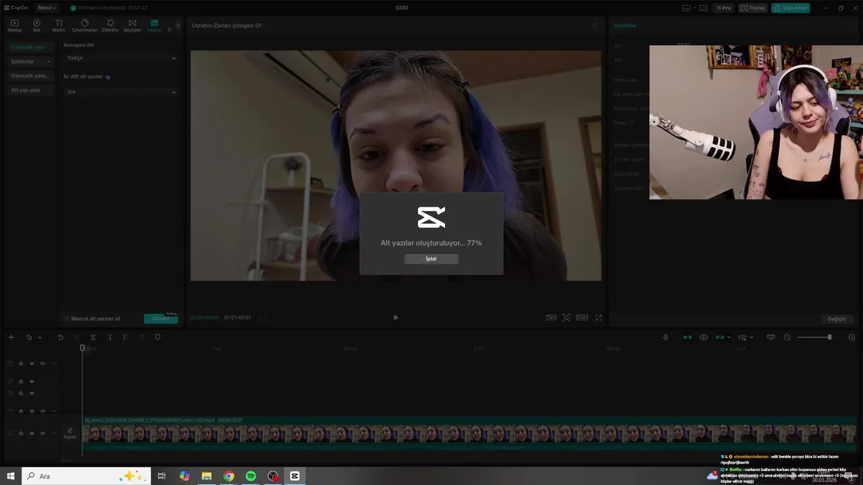The image size is (863, 485).
Task: Select the Çıkartmalar tab
Action: [85, 26]
